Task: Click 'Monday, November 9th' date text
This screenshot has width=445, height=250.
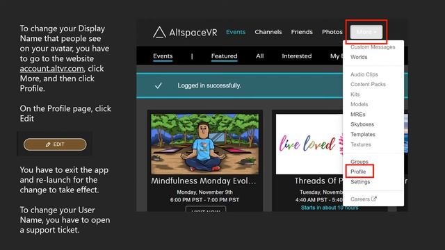Action: [x=204, y=192]
